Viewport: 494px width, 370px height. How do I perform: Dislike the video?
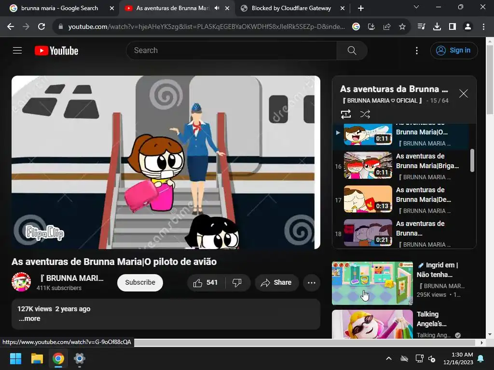pos(237,282)
